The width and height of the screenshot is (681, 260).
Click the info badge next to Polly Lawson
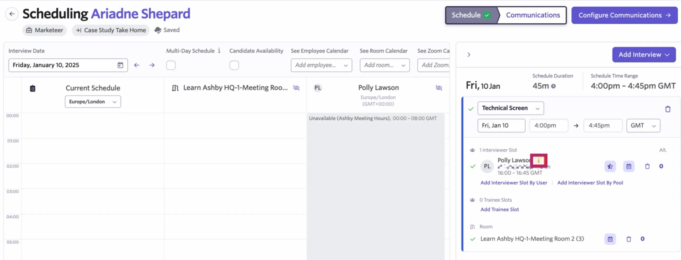[538, 161]
